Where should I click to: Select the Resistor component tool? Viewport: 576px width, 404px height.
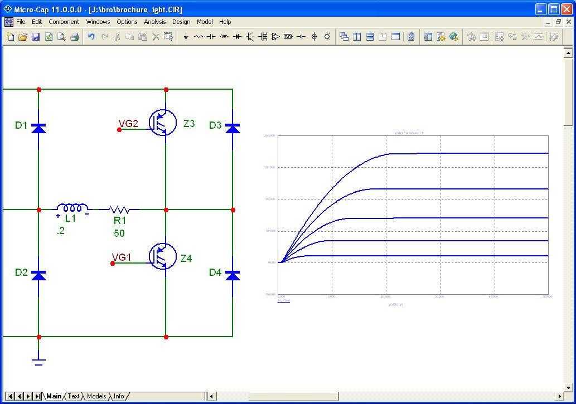pyautogui.click(x=198, y=36)
